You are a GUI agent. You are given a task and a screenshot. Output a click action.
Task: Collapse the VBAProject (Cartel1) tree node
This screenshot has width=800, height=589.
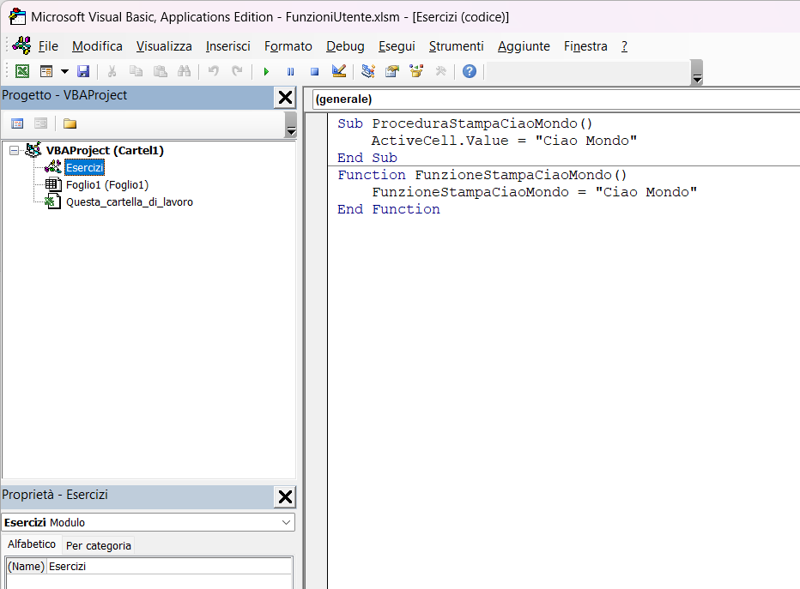pyautogui.click(x=14, y=151)
